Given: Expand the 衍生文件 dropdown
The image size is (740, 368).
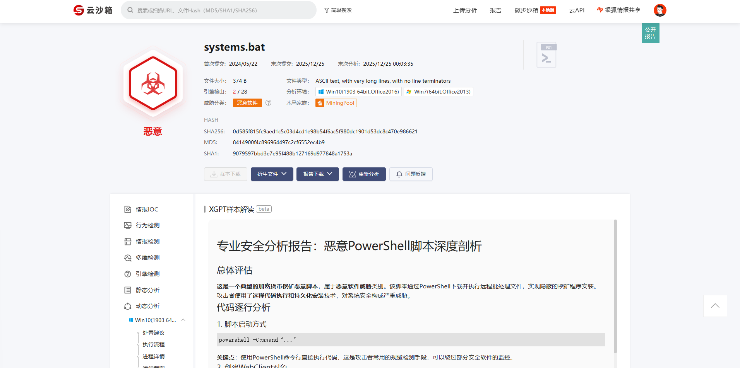Looking at the screenshot, I should [272, 174].
